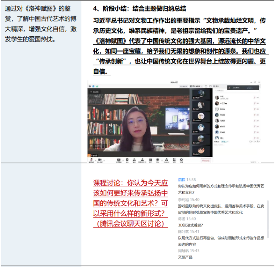Expand the arrow next to the camera icon
276x267 pixels.
pos(104,160)
